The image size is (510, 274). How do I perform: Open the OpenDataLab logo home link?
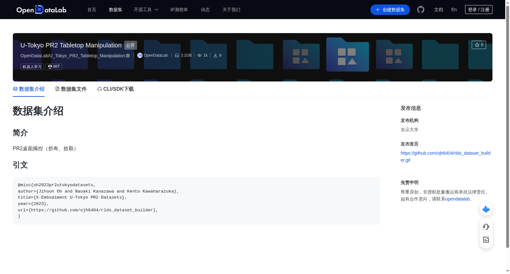pyautogui.click(x=41, y=10)
